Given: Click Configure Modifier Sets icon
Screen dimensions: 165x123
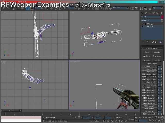Looking at the screenshot, I should tap(161, 42).
